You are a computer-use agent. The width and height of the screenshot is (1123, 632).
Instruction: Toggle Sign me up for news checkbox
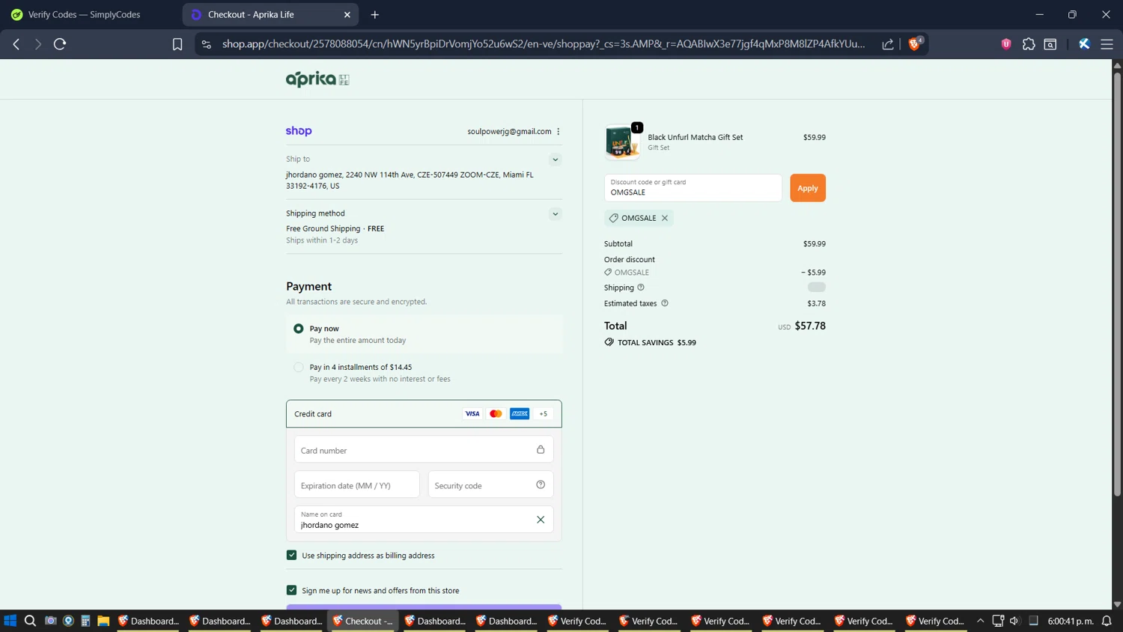[x=292, y=590]
